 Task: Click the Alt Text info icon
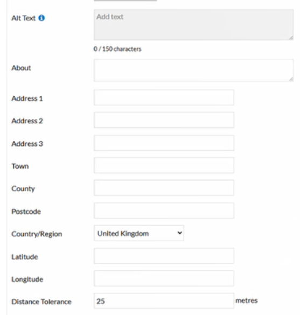(41, 18)
